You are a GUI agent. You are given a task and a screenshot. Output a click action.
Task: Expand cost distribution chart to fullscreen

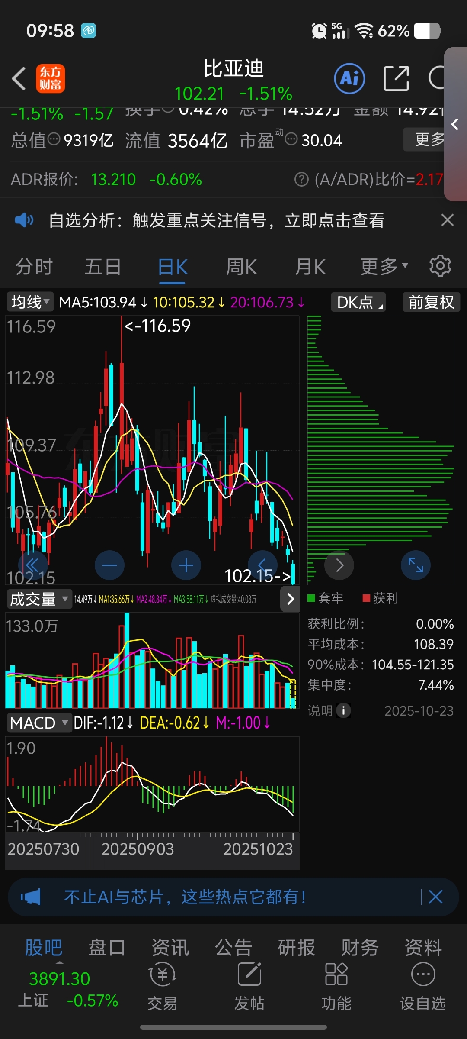click(416, 565)
